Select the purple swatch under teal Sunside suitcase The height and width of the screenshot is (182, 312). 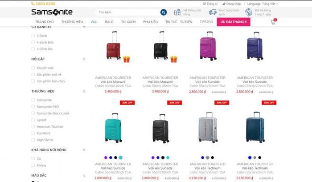pyautogui.click(x=106, y=158)
